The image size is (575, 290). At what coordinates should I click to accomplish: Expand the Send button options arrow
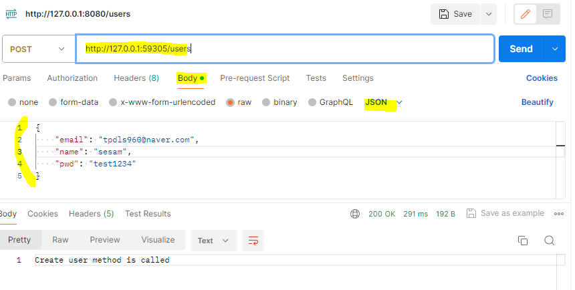click(555, 49)
